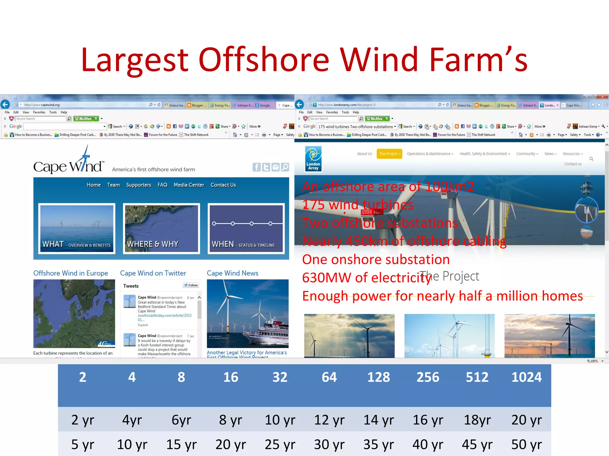Image resolution: width=609 pixels, height=456 pixels.
Task: Click the Home icon at top right of London Array browser
Action: 593,105
